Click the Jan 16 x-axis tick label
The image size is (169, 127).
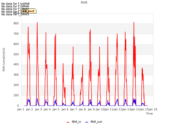coord(153,109)
